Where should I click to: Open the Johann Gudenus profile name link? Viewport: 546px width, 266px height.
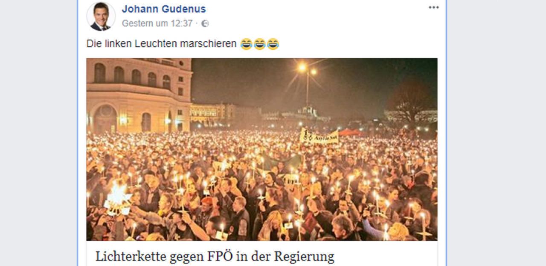(x=164, y=9)
